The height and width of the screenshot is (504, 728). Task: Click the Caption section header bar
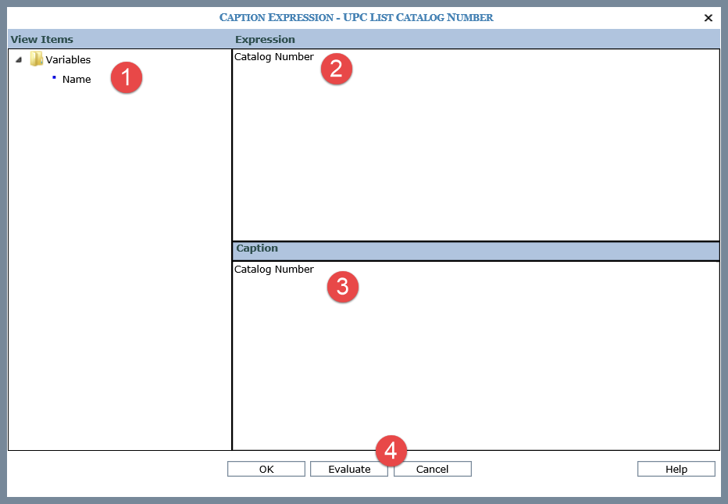pyautogui.click(x=475, y=249)
